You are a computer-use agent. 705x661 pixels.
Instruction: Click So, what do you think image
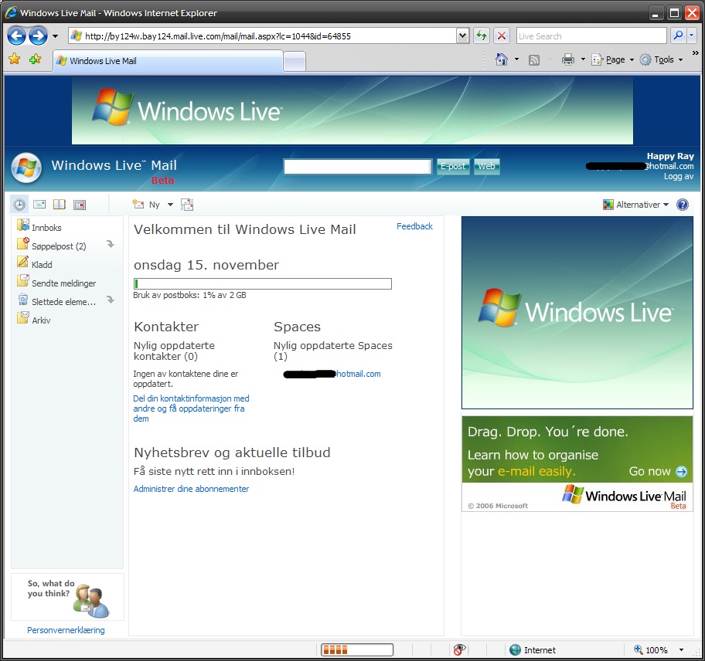coord(67,597)
